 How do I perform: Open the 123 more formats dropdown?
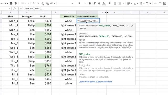click(x=52, y=3)
